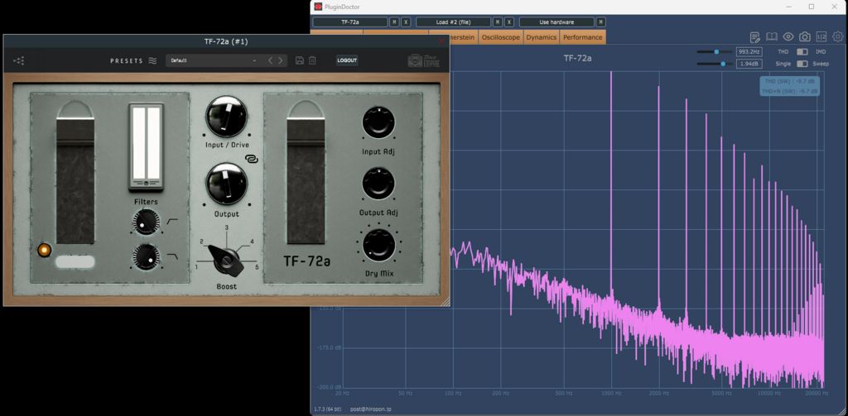Click the 1.7.3 (64 bit) version text

[x=328, y=409]
